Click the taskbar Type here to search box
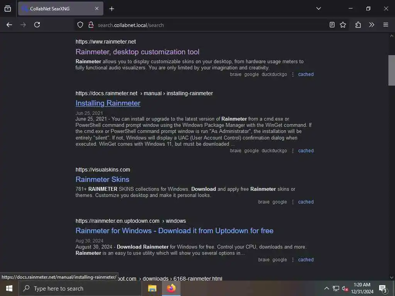The height and width of the screenshot is (296, 395). (80, 288)
